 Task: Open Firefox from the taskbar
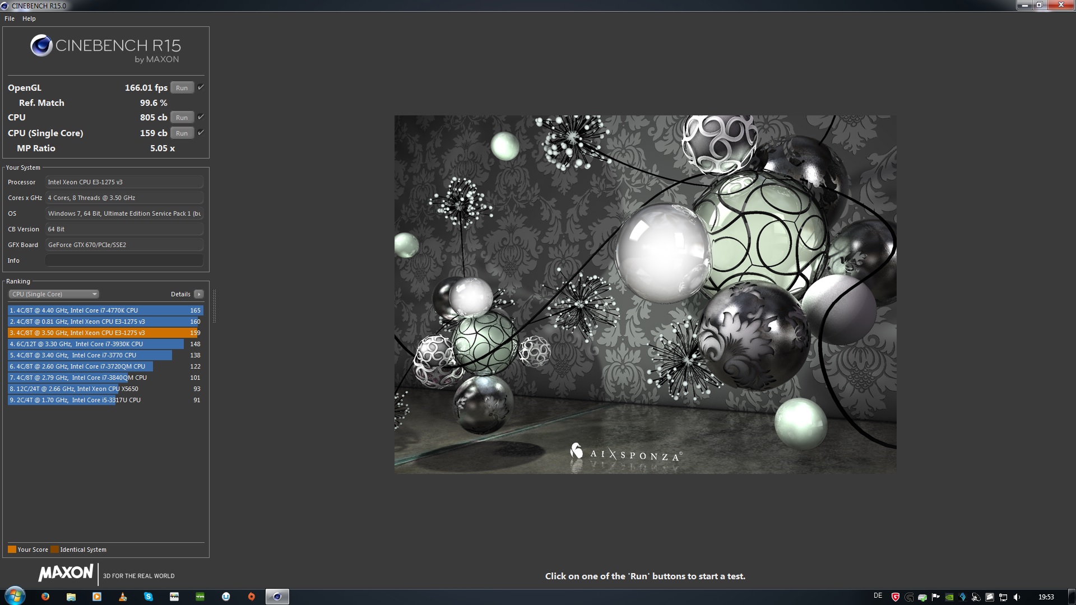pos(45,597)
